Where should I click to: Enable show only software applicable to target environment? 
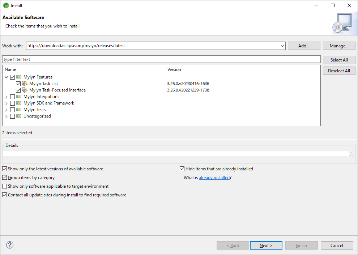[5, 186]
